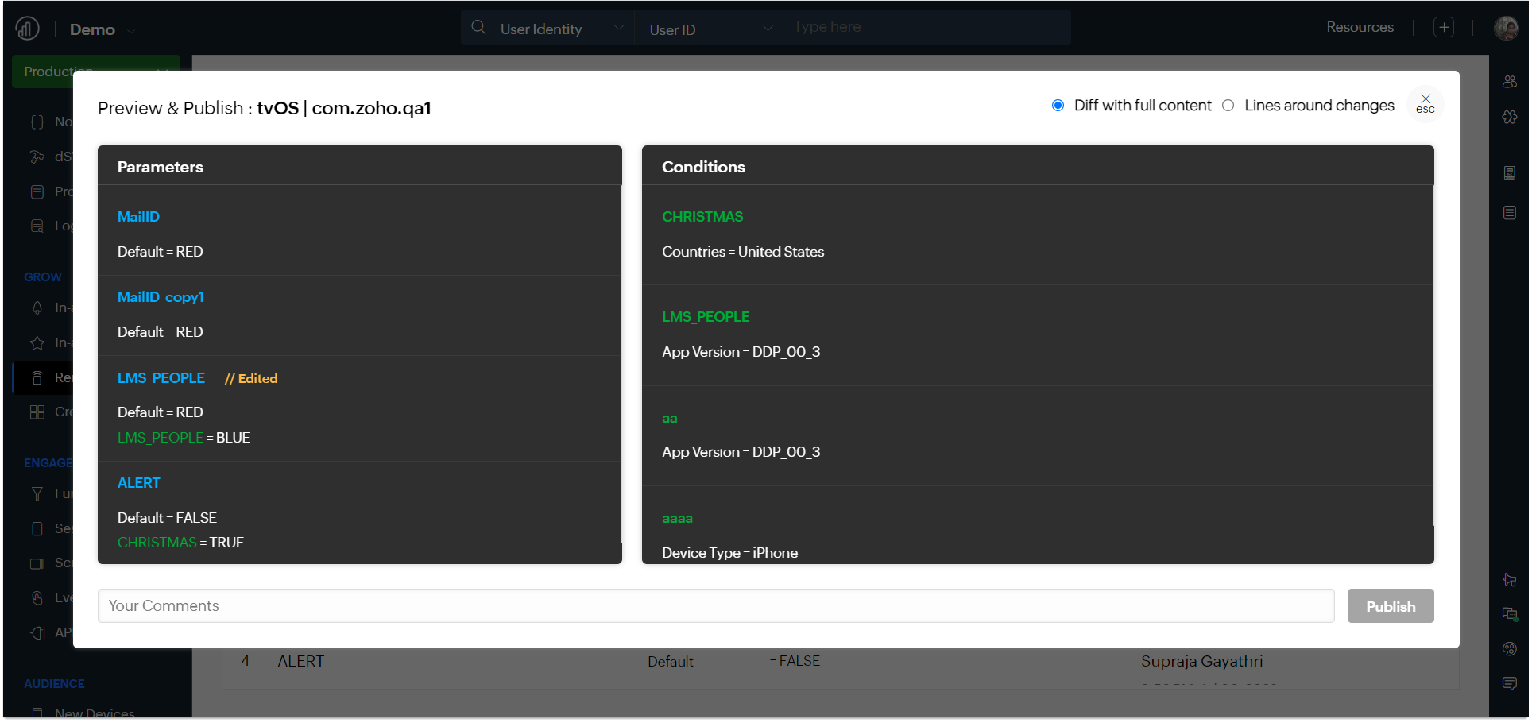Click the 'aaaa' condition heading
This screenshot has width=1532, height=723.
[677, 519]
